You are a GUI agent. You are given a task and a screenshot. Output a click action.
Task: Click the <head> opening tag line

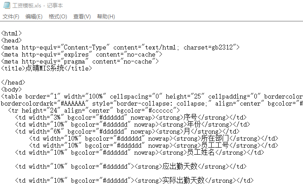(x=12, y=40)
